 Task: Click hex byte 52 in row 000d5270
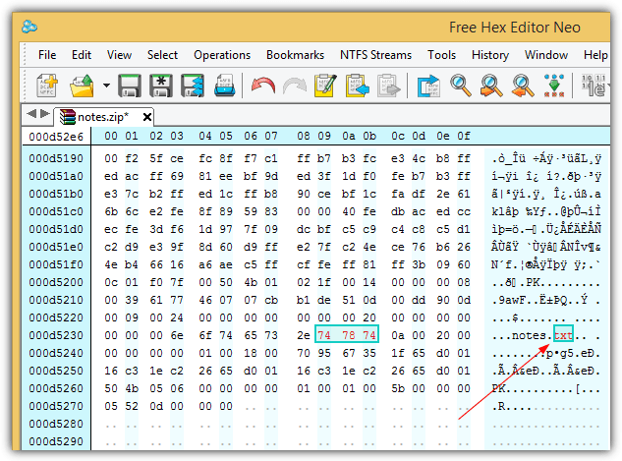pos(132,406)
